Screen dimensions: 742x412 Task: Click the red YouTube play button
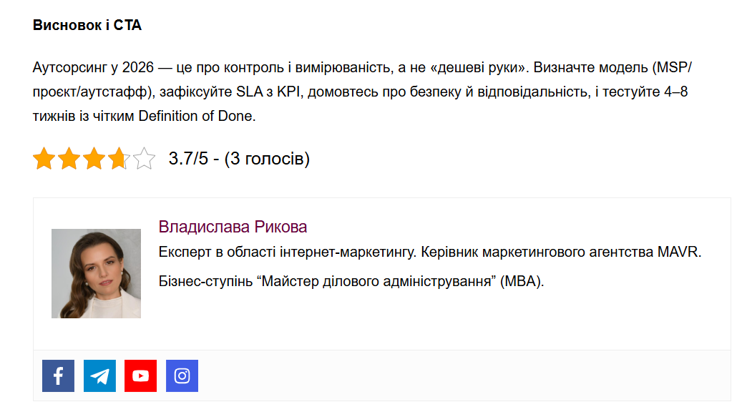pos(141,376)
